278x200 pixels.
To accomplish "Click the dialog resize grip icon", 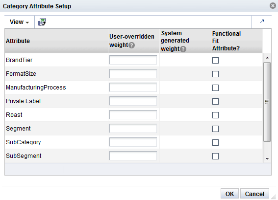I will pyautogui.click(x=274, y=197).
